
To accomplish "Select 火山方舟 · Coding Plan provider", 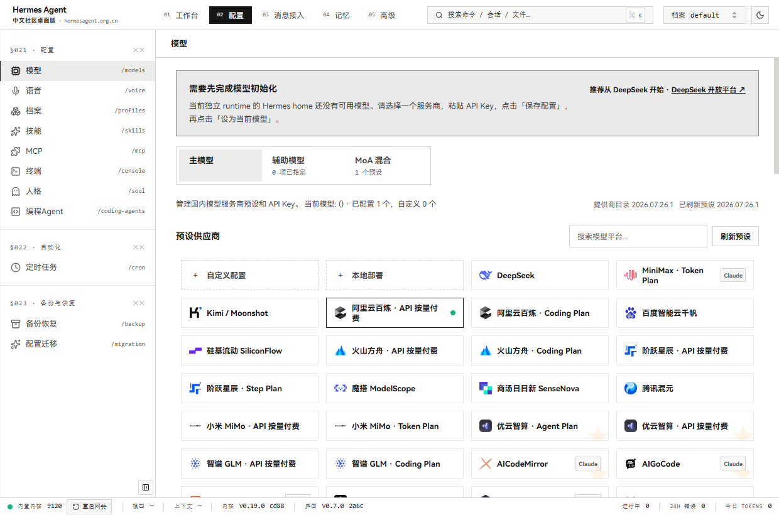I will click(x=540, y=350).
